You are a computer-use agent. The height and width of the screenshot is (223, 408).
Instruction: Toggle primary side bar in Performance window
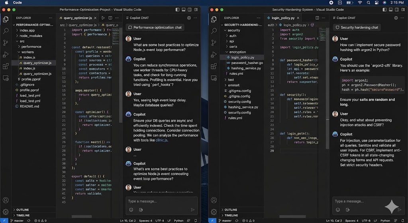(177, 10)
